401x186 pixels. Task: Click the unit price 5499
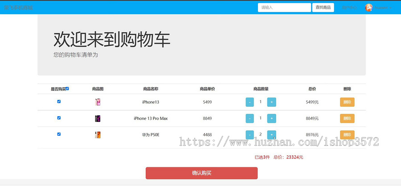[207, 102]
